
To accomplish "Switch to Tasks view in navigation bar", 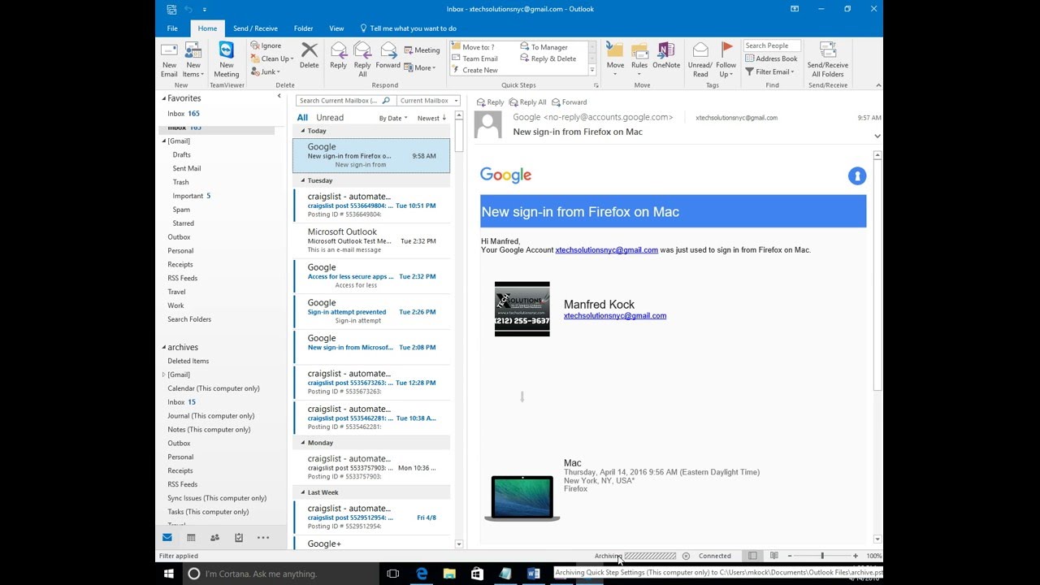I will tap(239, 537).
